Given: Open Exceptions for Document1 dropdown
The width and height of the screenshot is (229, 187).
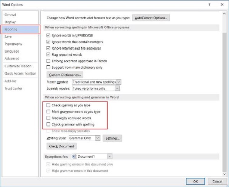Looking at the screenshot, I should (x=109, y=156).
